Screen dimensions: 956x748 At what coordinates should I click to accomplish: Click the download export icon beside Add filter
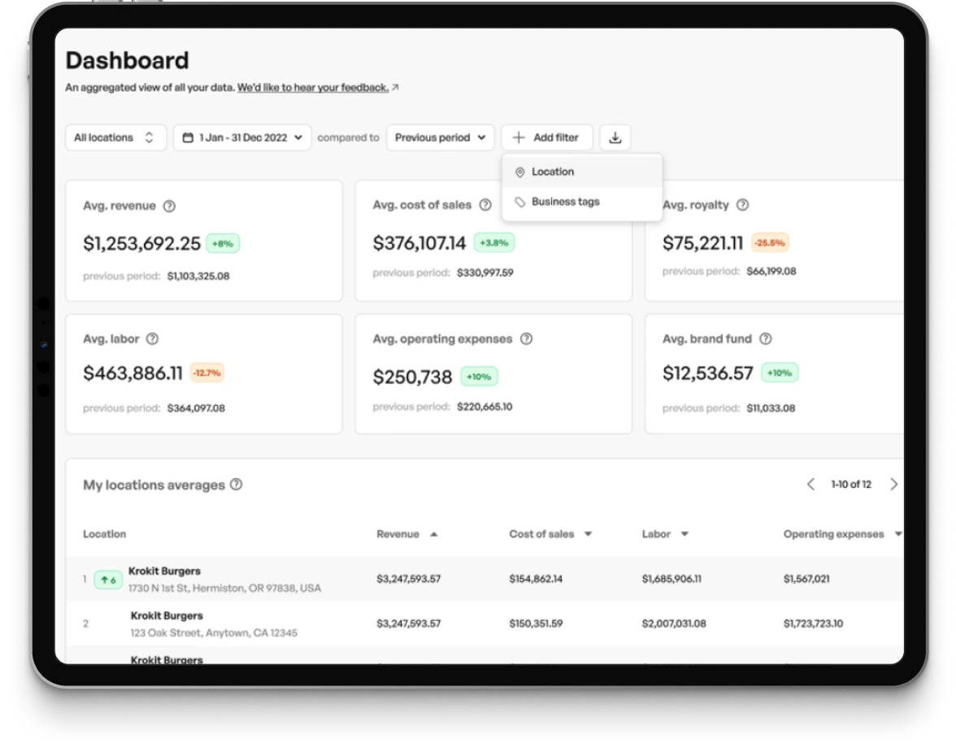615,137
